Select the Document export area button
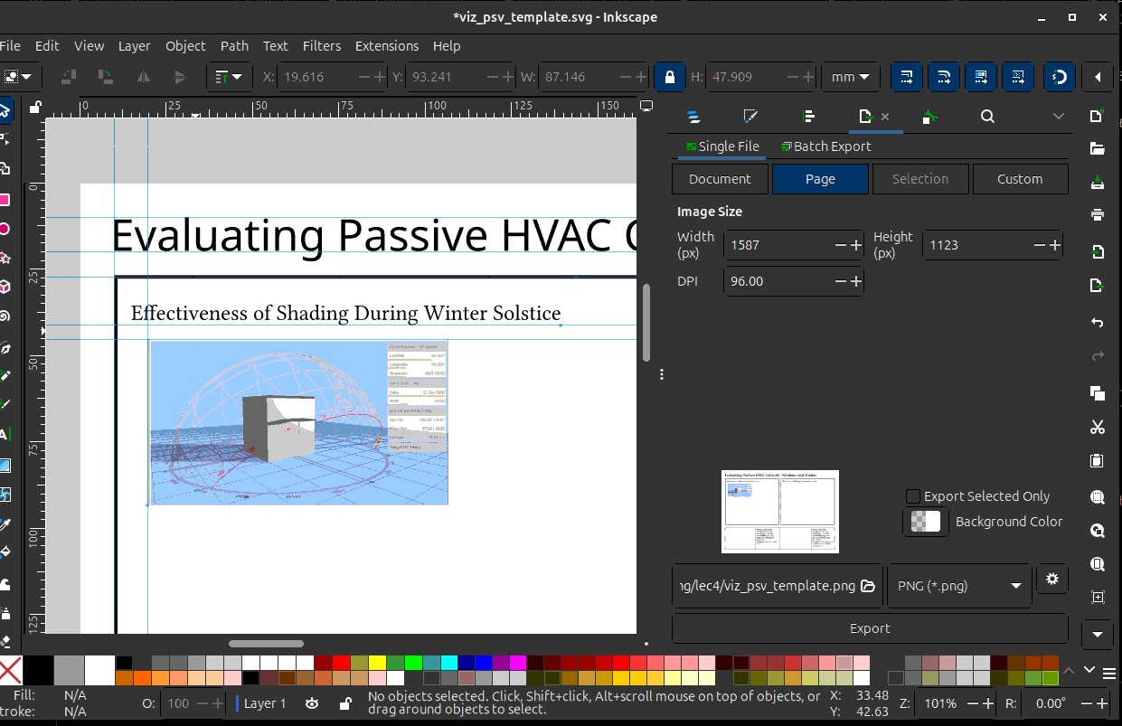This screenshot has height=726, width=1122. pos(720,179)
